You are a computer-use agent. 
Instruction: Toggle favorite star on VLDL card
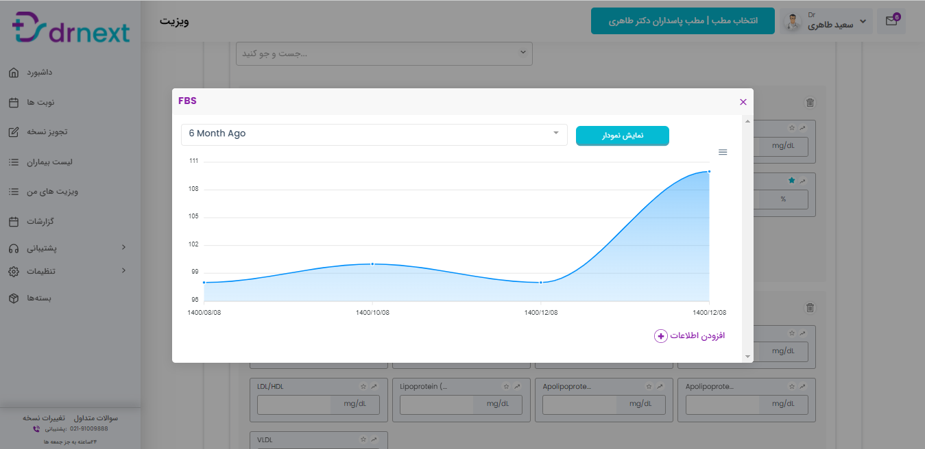point(363,439)
